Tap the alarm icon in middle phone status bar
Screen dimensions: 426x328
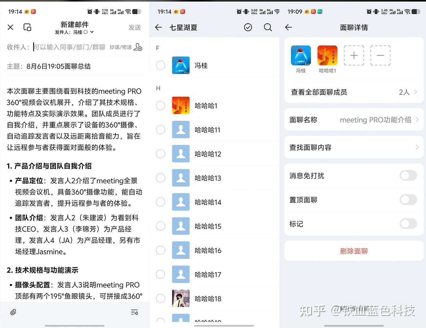tap(239, 12)
